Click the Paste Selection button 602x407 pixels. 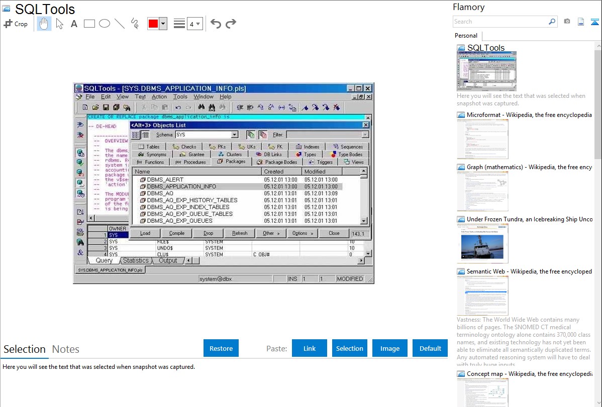[x=350, y=348]
